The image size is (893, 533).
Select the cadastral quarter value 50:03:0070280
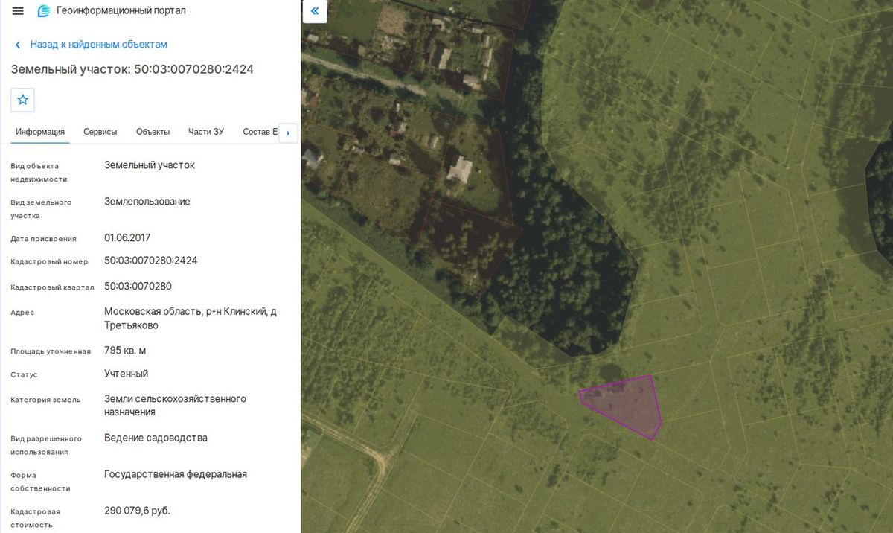(138, 286)
